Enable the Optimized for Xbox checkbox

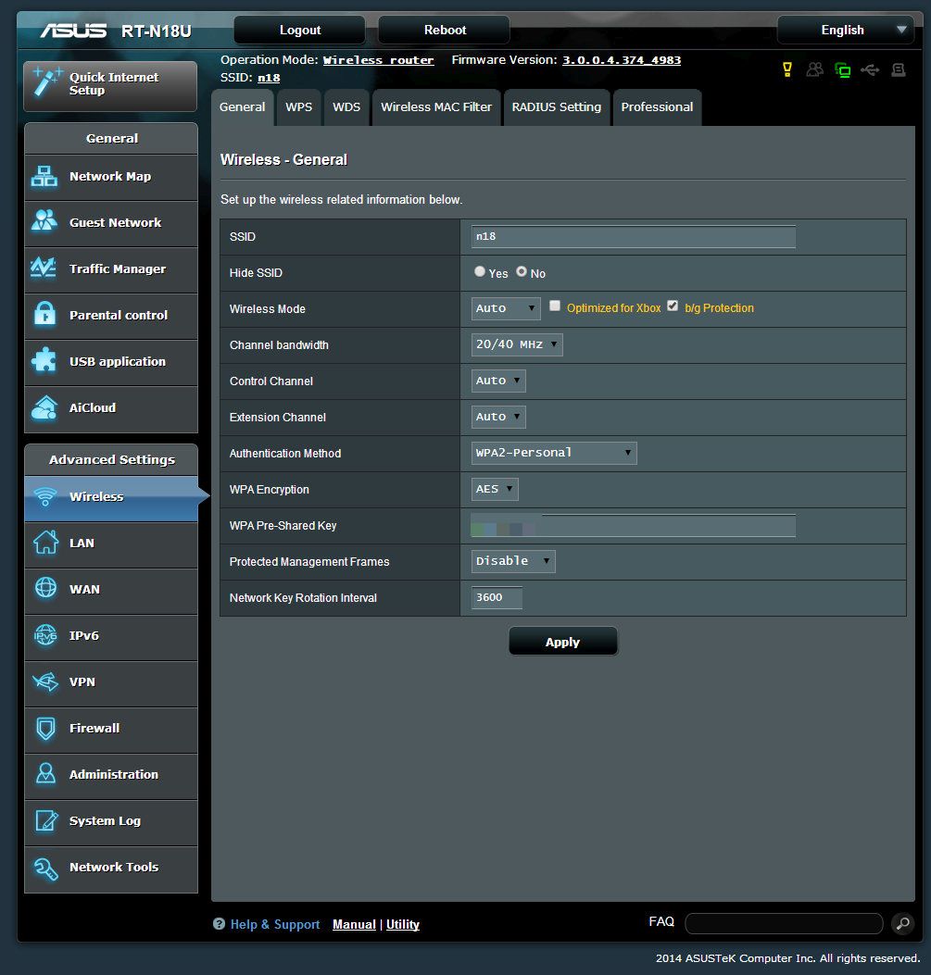556,306
